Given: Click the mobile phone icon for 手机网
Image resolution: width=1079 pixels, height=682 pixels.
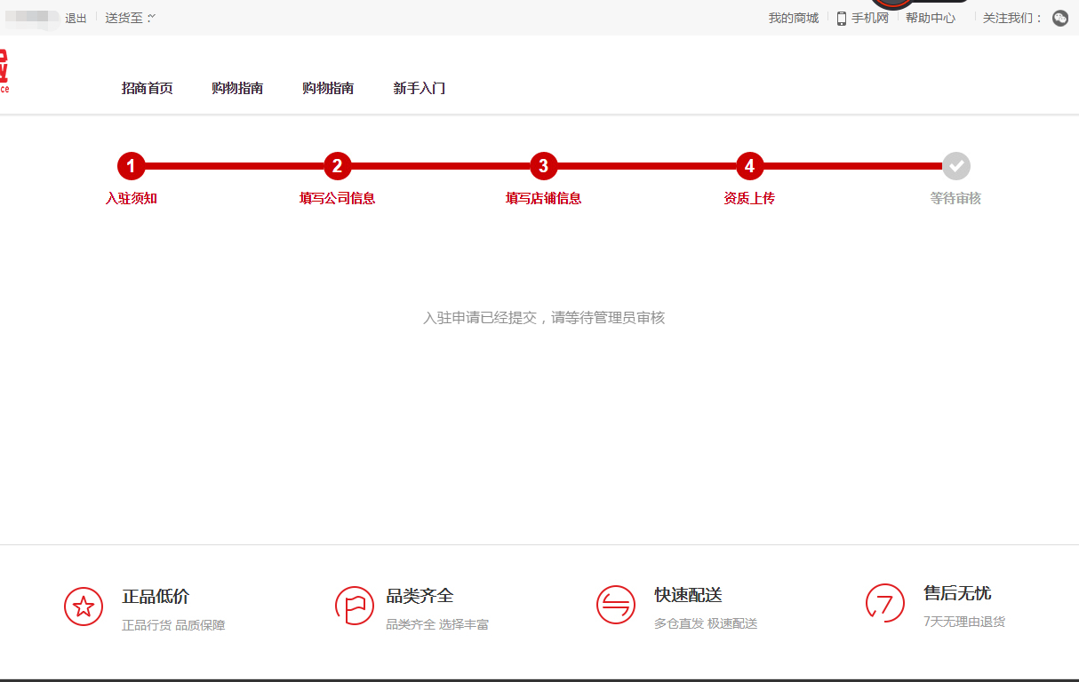Looking at the screenshot, I should point(841,18).
